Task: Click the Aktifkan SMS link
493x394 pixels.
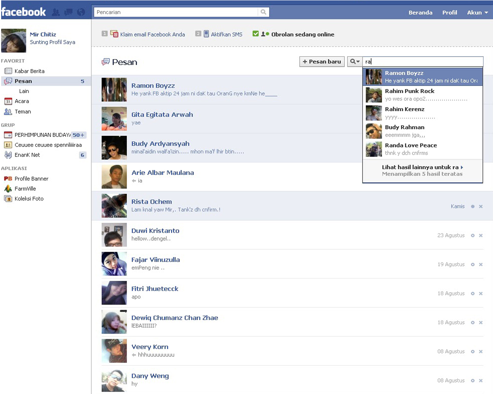Action: [x=226, y=34]
